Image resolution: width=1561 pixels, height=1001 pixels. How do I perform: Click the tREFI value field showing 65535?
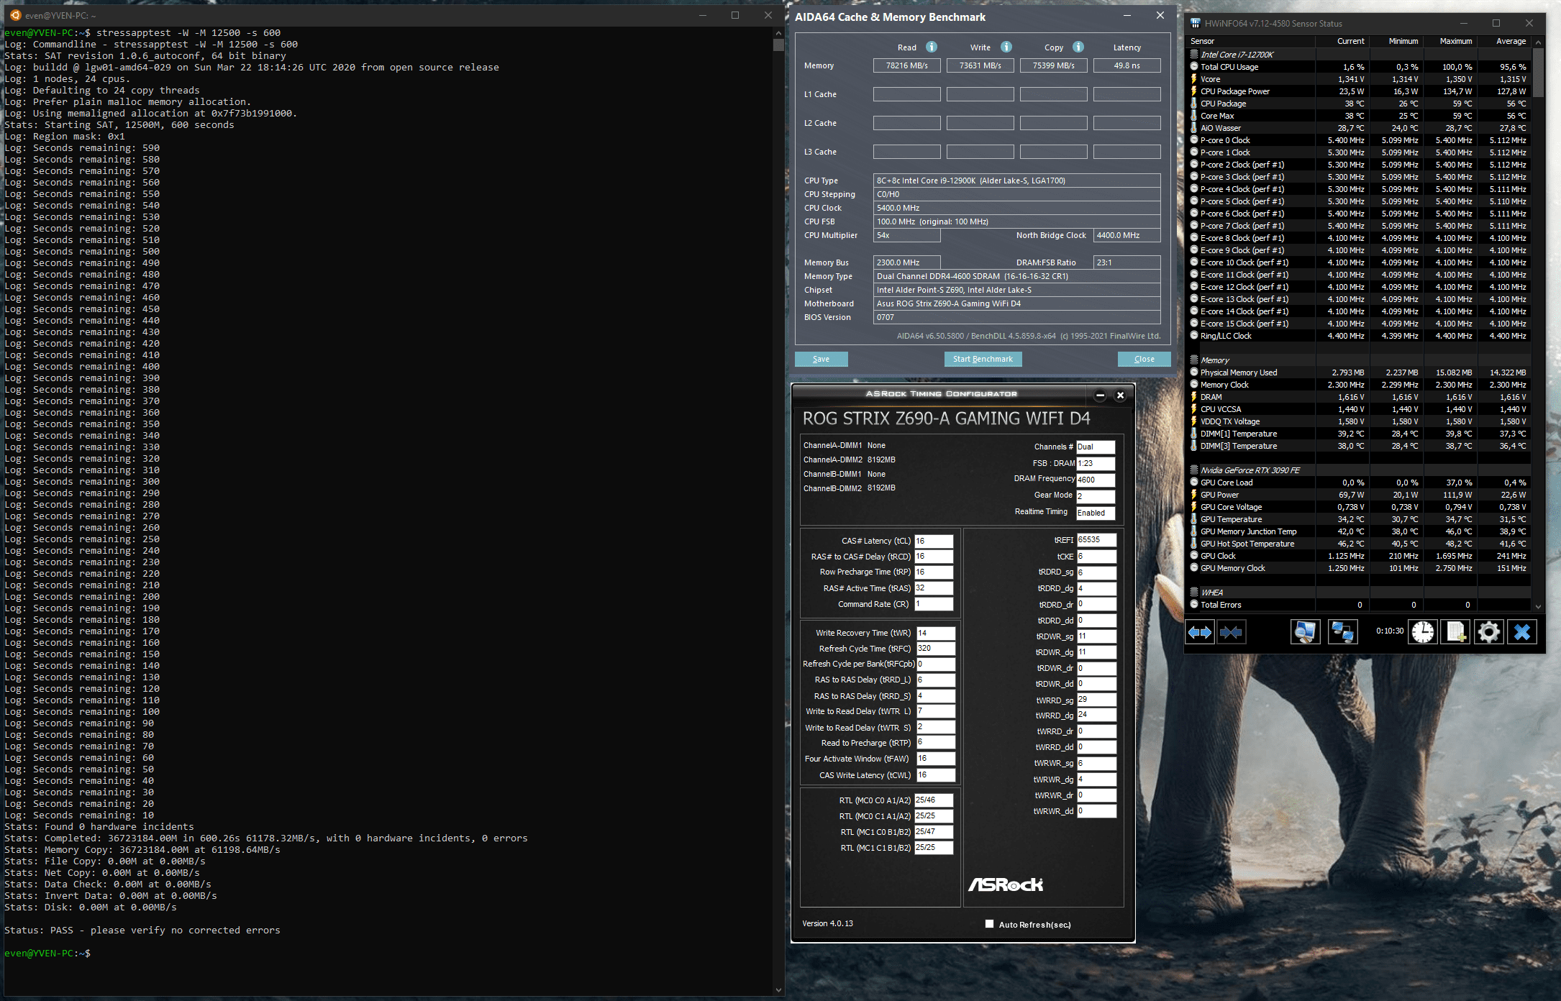pos(1096,539)
